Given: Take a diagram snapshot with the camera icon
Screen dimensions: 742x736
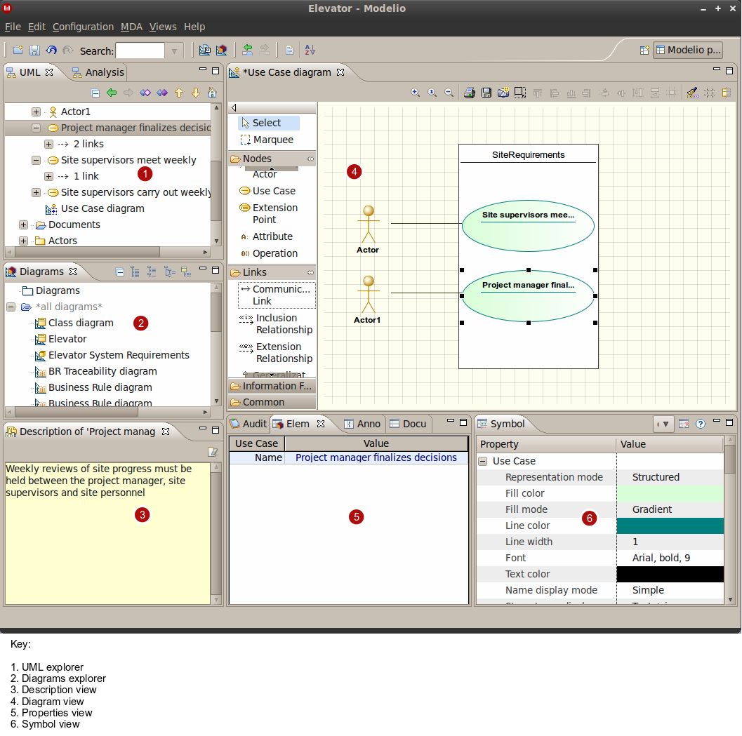Looking at the screenshot, I should coord(503,93).
